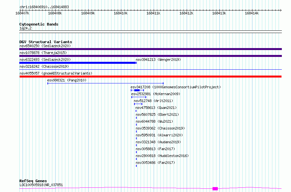Open nsv4055057 (gnomADStructuralVariants) label
The image size is (291, 192).
pos(56,73)
